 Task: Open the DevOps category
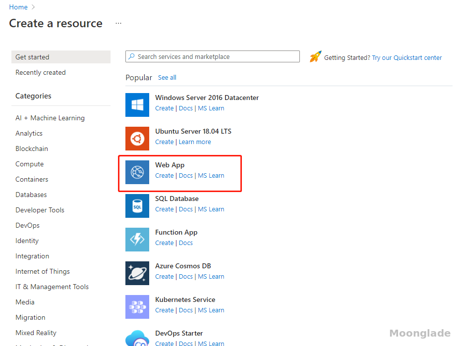27,226
